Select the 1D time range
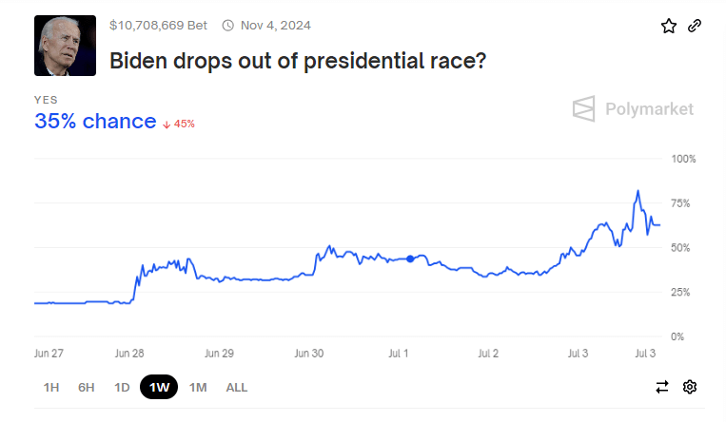Viewport: 726px width, 422px height. (122, 387)
